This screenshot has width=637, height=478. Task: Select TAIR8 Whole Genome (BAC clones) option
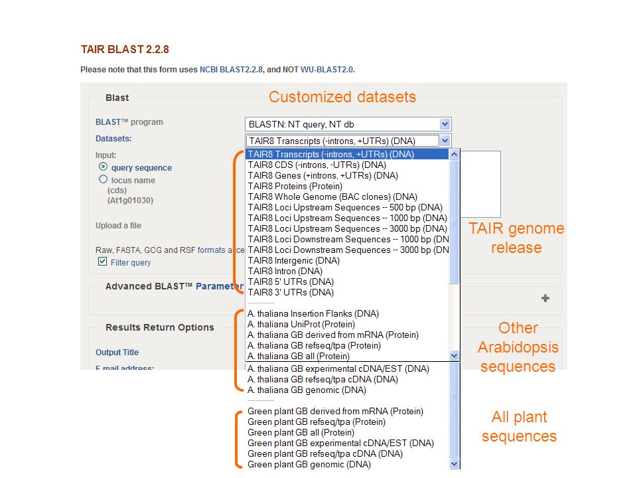click(347, 197)
